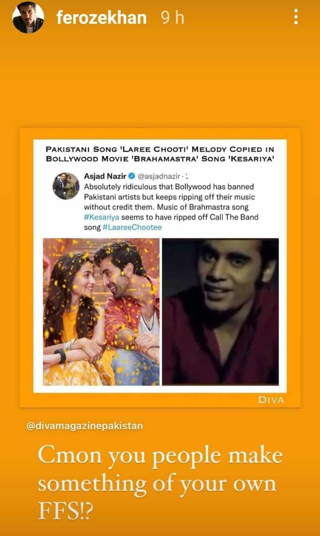Tap the DIVA watermark on post
The image size is (320, 536).
(271, 400)
